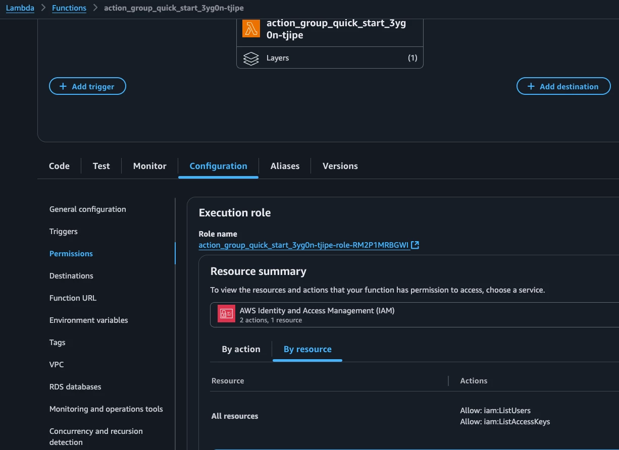Open VPC in the sidebar
The image size is (619, 450).
(57, 365)
